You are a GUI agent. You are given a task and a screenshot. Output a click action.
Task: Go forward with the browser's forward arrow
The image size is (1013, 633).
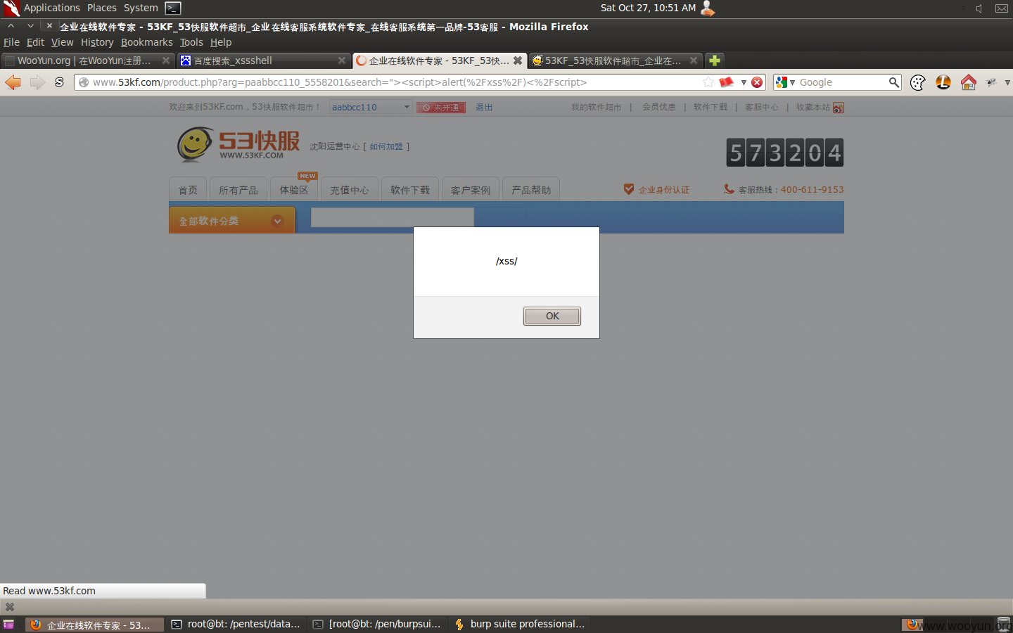[x=37, y=82]
